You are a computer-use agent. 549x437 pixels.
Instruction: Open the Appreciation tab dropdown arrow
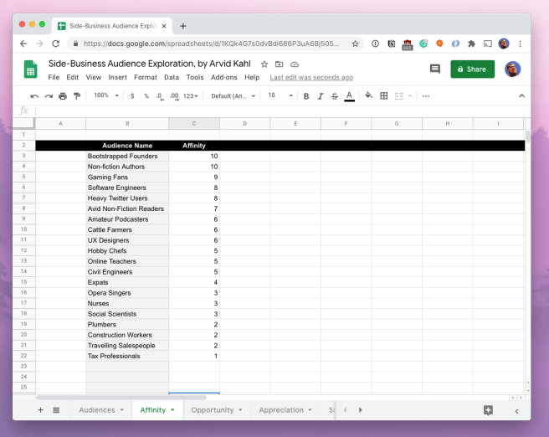point(310,410)
